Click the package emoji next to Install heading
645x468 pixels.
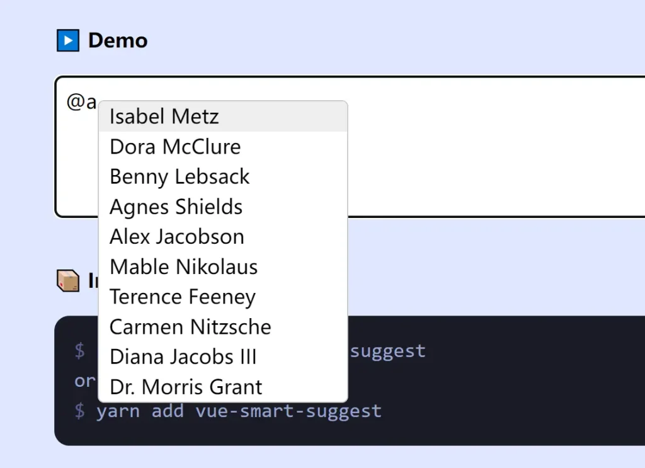click(x=69, y=279)
